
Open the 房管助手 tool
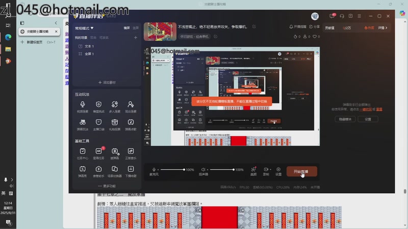(x=98, y=171)
